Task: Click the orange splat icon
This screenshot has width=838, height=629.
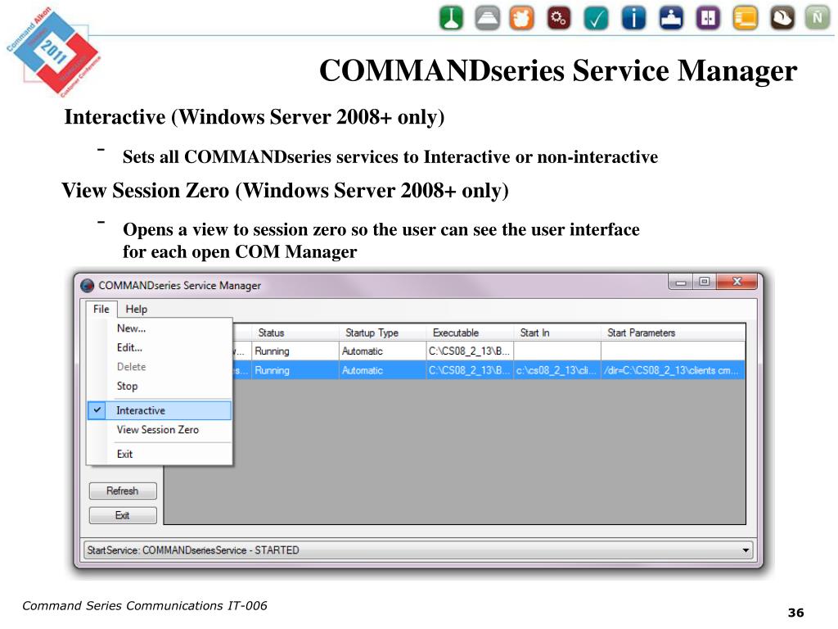Action: click(521, 18)
